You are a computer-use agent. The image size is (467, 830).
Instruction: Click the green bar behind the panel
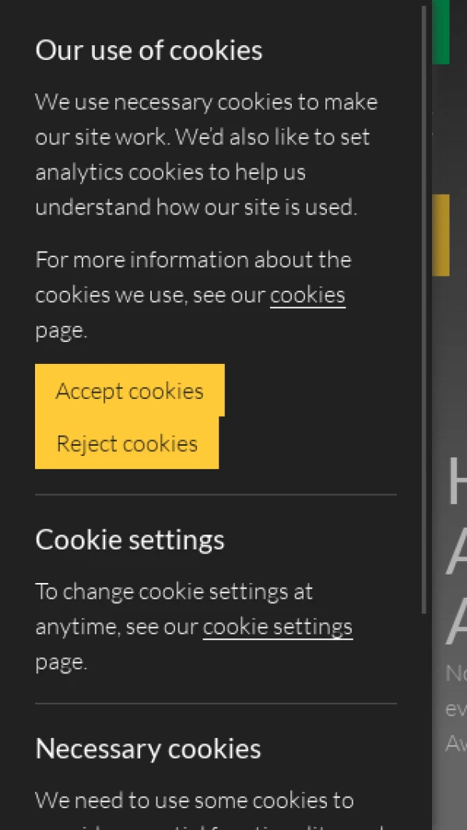tap(441, 31)
